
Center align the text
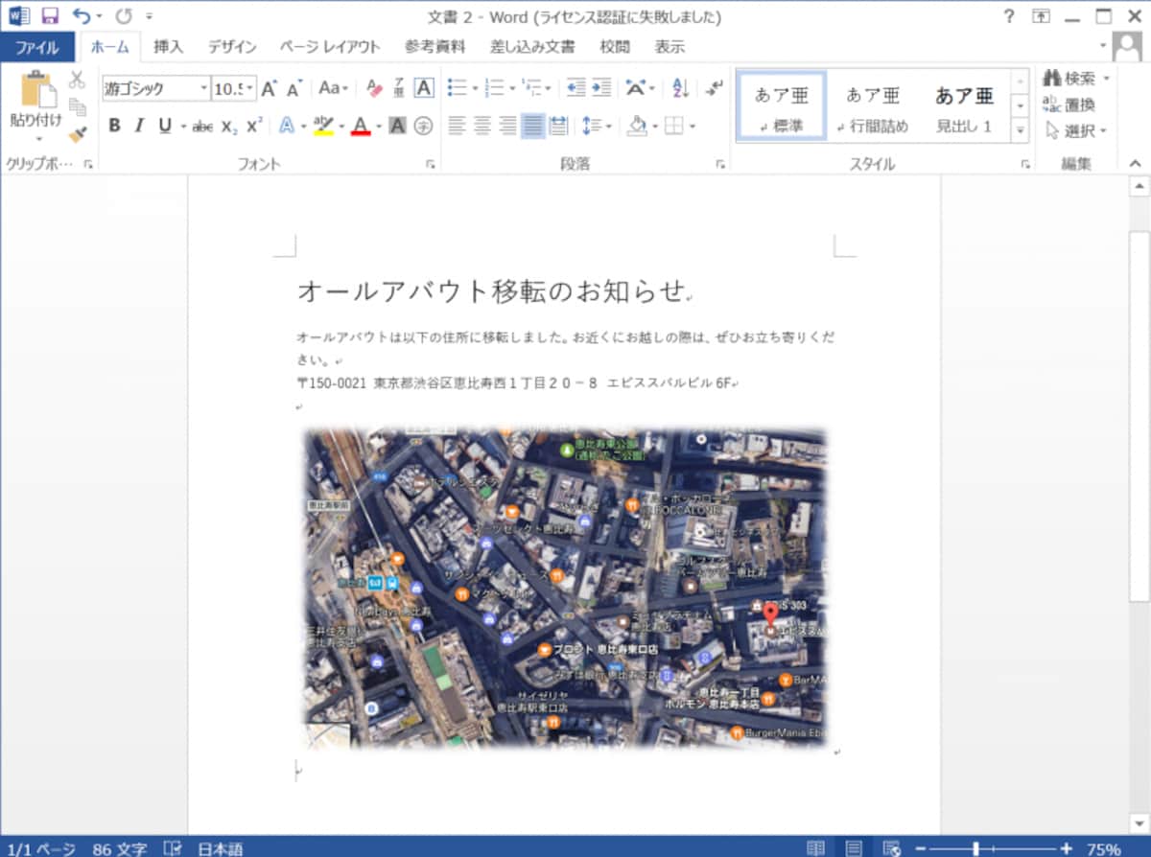point(482,126)
